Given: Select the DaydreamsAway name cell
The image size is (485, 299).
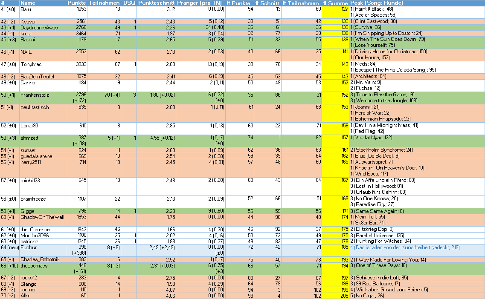Looking at the screenshot, I should click(36, 27).
